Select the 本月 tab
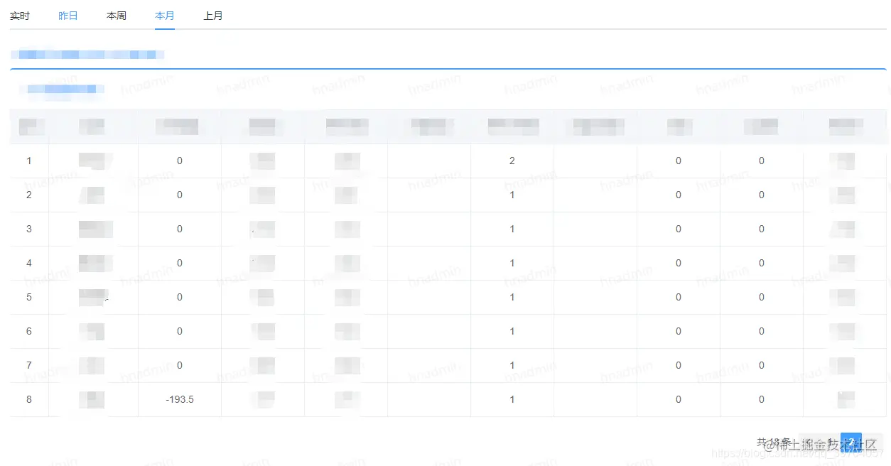This screenshot has width=891, height=466. point(165,16)
